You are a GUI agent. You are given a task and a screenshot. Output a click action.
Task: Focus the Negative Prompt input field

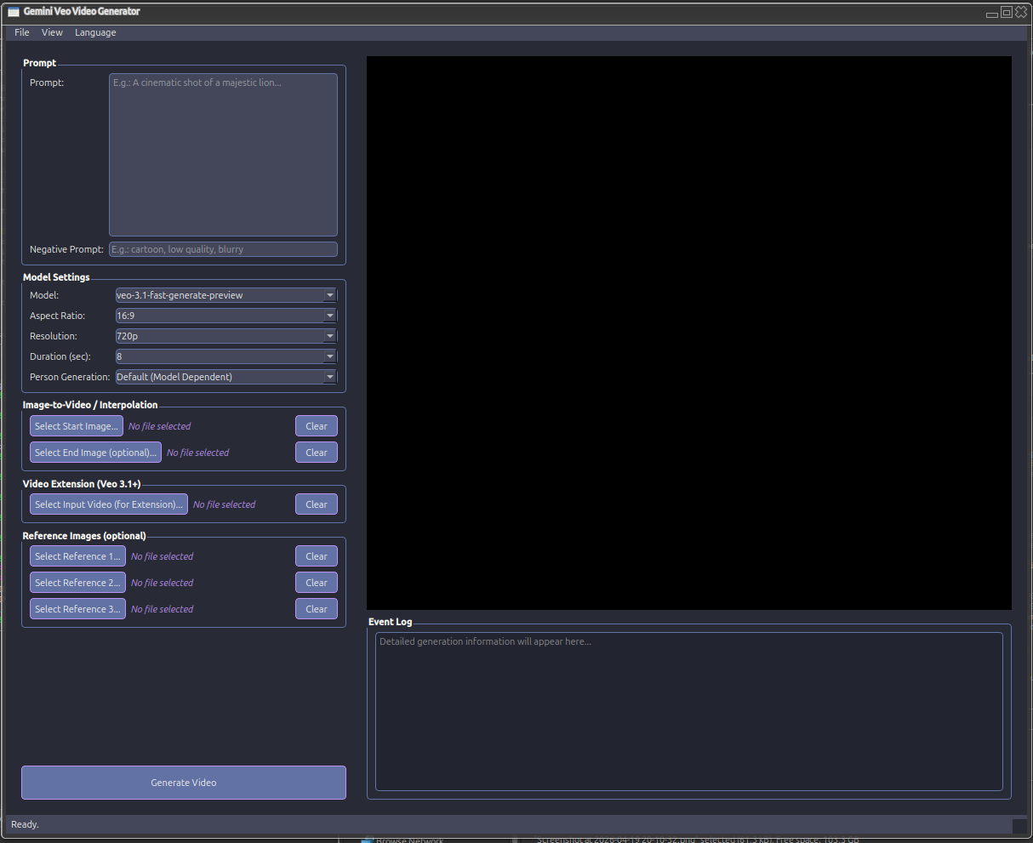[x=223, y=249]
